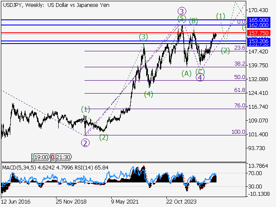This screenshot has width=276, height=207.
Task: Click the 9 May 2021 date label
Action: tap(125, 201)
